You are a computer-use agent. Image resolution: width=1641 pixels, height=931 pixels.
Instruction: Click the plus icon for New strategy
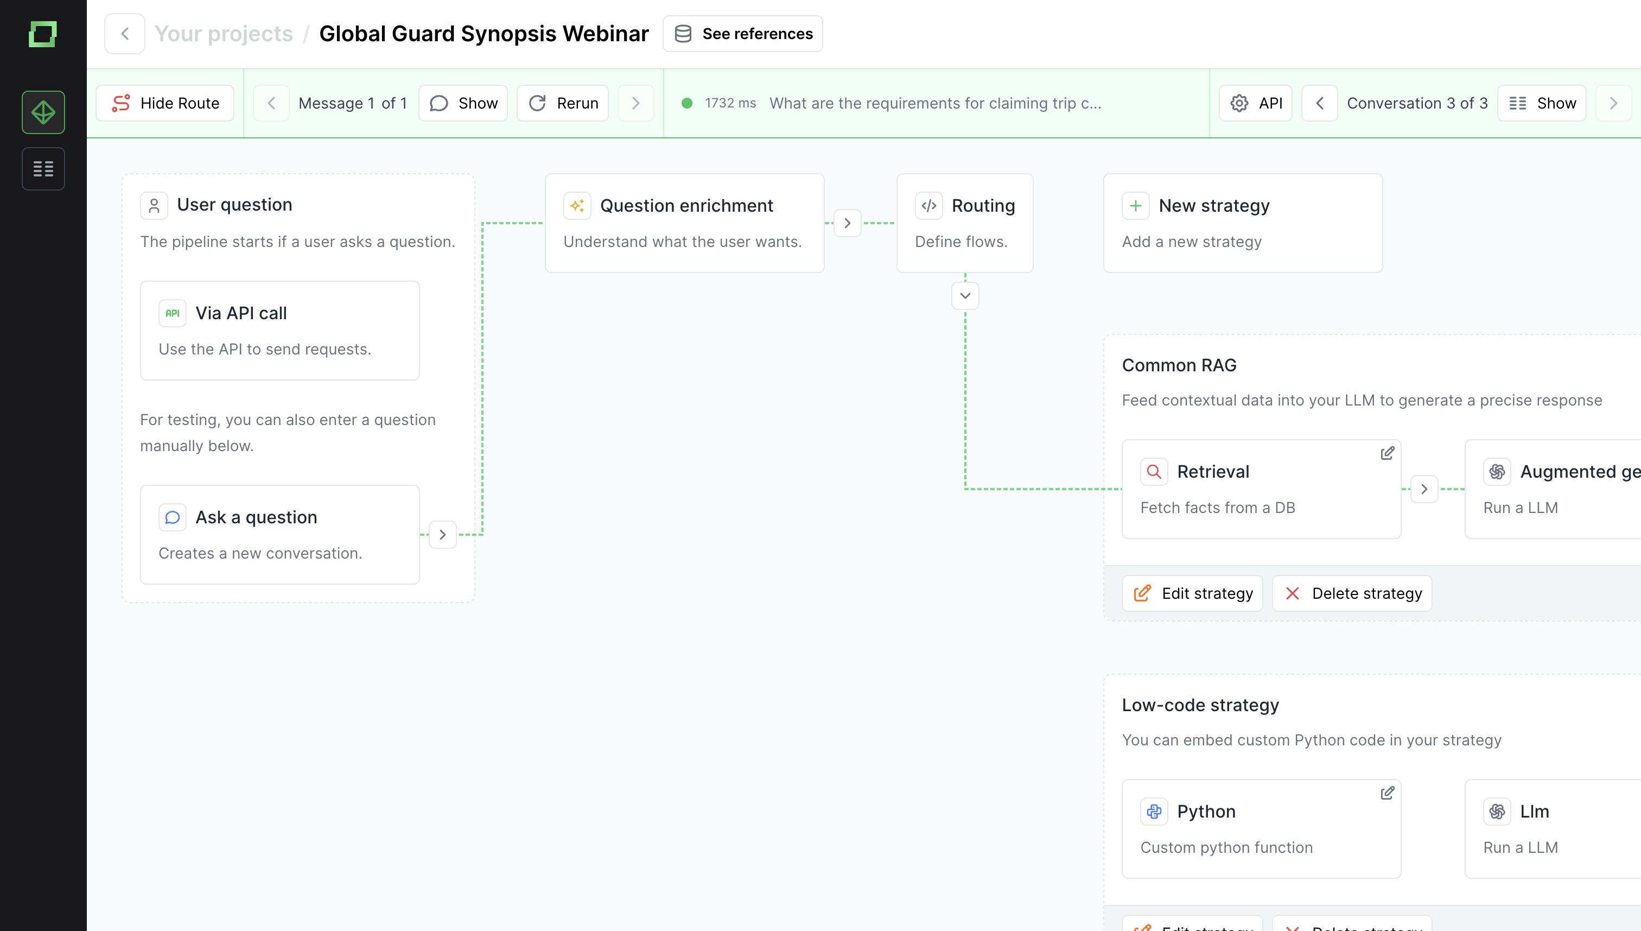(1136, 206)
